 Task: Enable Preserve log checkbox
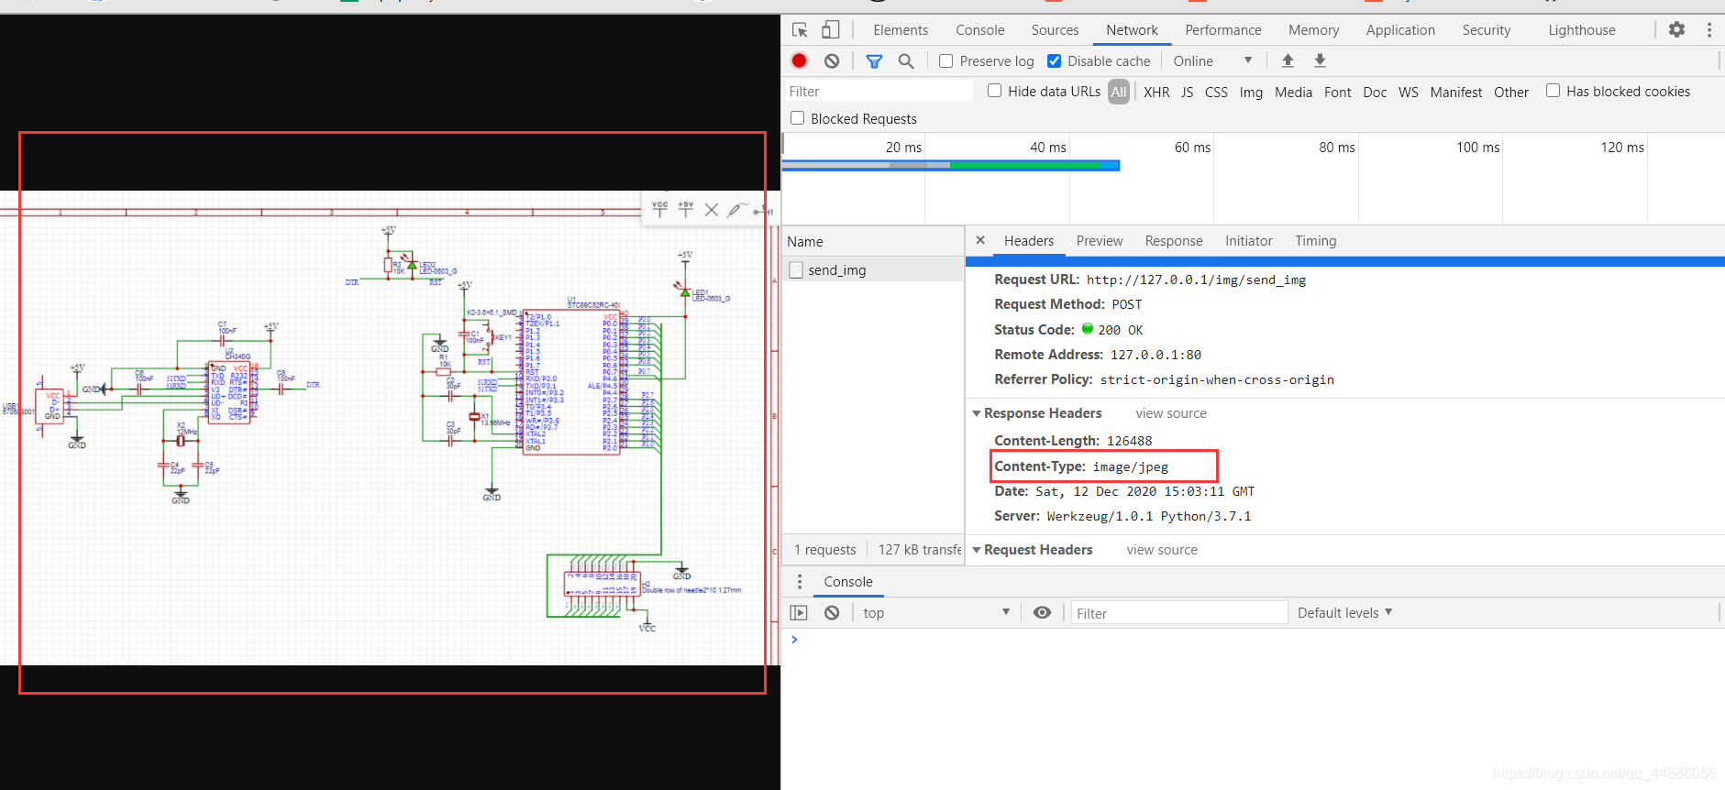coord(945,60)
